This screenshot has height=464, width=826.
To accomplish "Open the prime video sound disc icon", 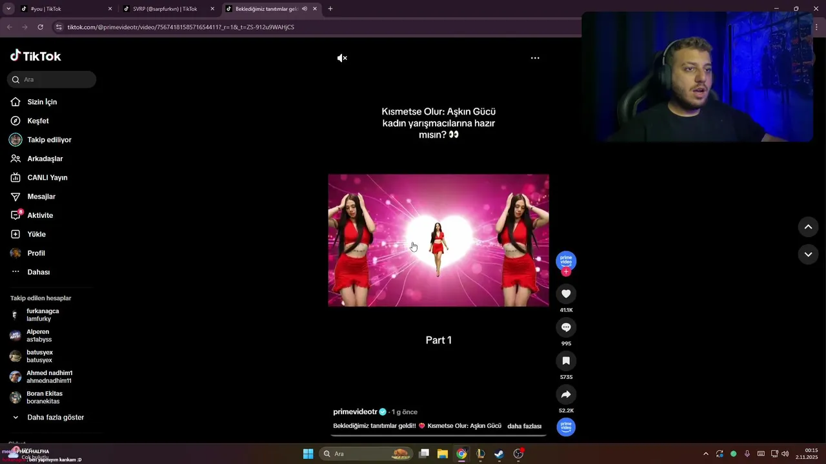I will (x=566, y=427).
